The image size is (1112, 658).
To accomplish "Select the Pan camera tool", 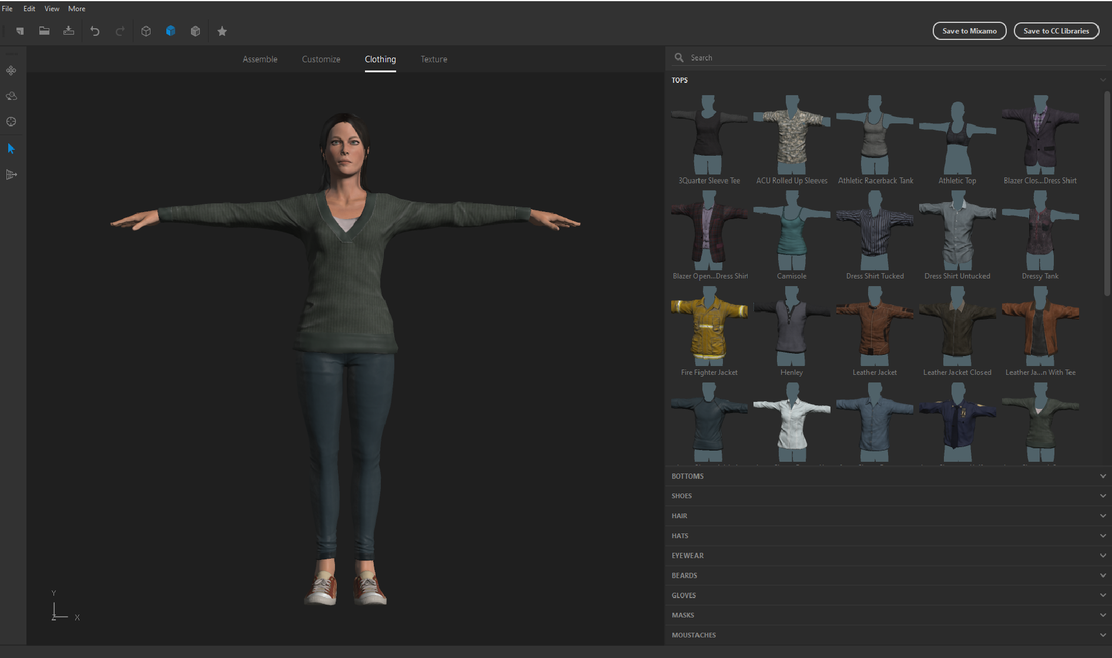I will pyautogui.click(x=11, y=70).
